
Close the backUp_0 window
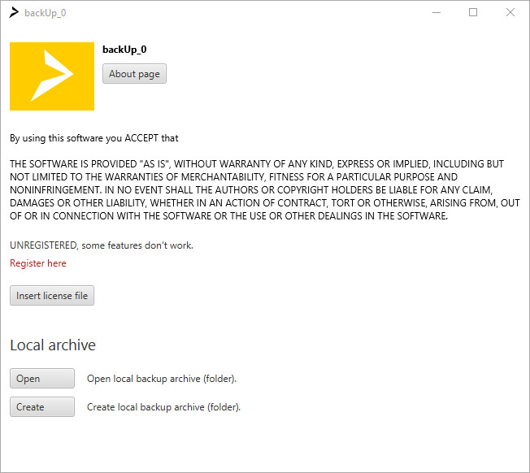(x=510, y=12)
